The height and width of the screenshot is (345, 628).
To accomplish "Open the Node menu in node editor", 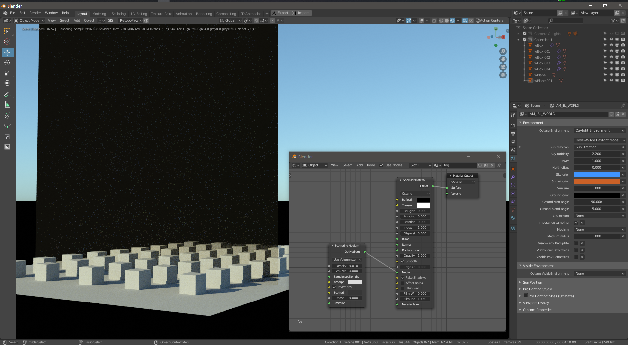I will point(371,165).
